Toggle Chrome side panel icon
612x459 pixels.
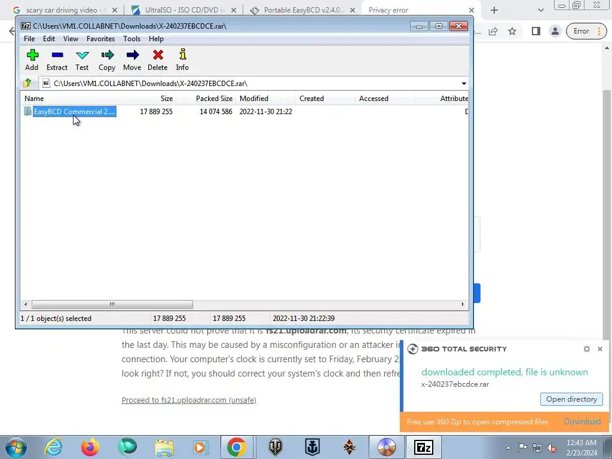(536, 31)
